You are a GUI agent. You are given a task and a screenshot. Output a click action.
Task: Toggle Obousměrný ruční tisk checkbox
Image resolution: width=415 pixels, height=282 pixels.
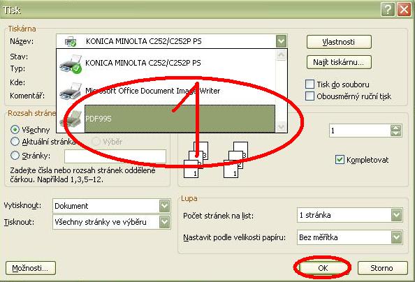[x=310, y=96]
